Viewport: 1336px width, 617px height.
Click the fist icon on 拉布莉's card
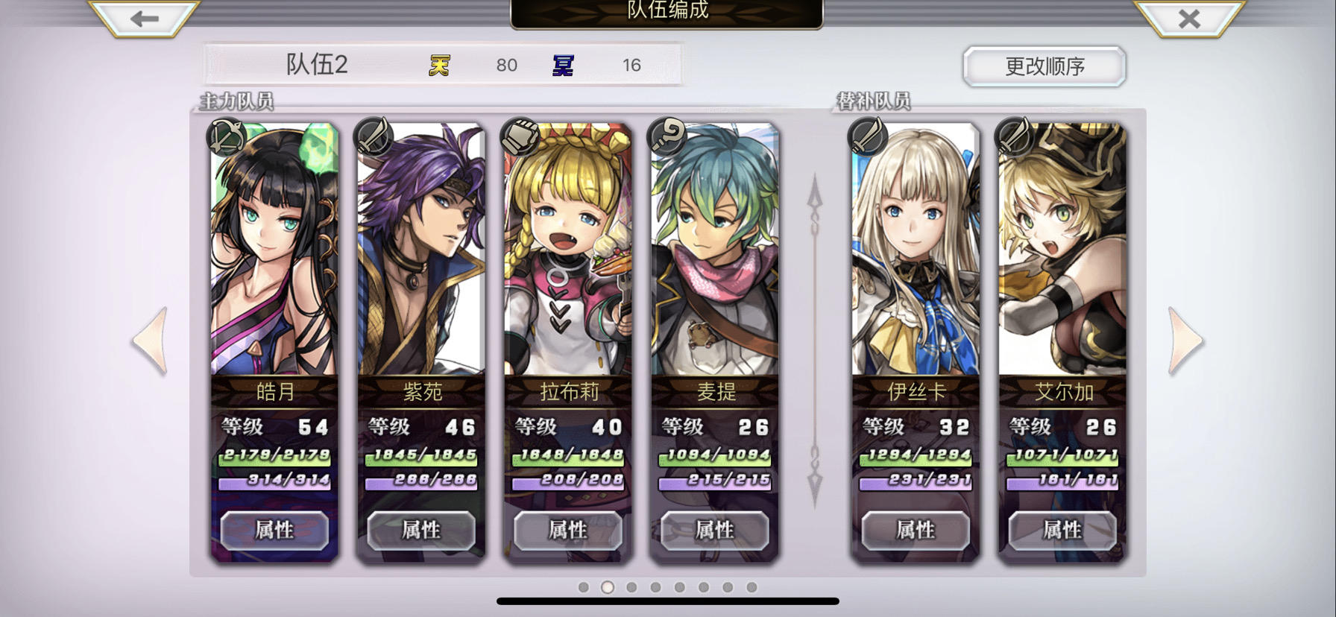click(x=520, y=136)
